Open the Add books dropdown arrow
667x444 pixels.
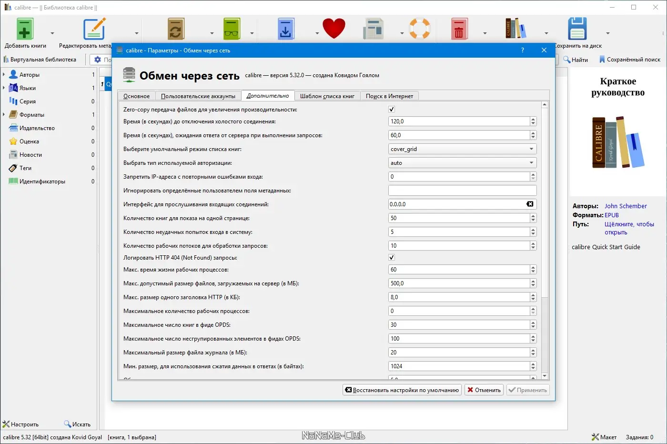click(52, 33)
